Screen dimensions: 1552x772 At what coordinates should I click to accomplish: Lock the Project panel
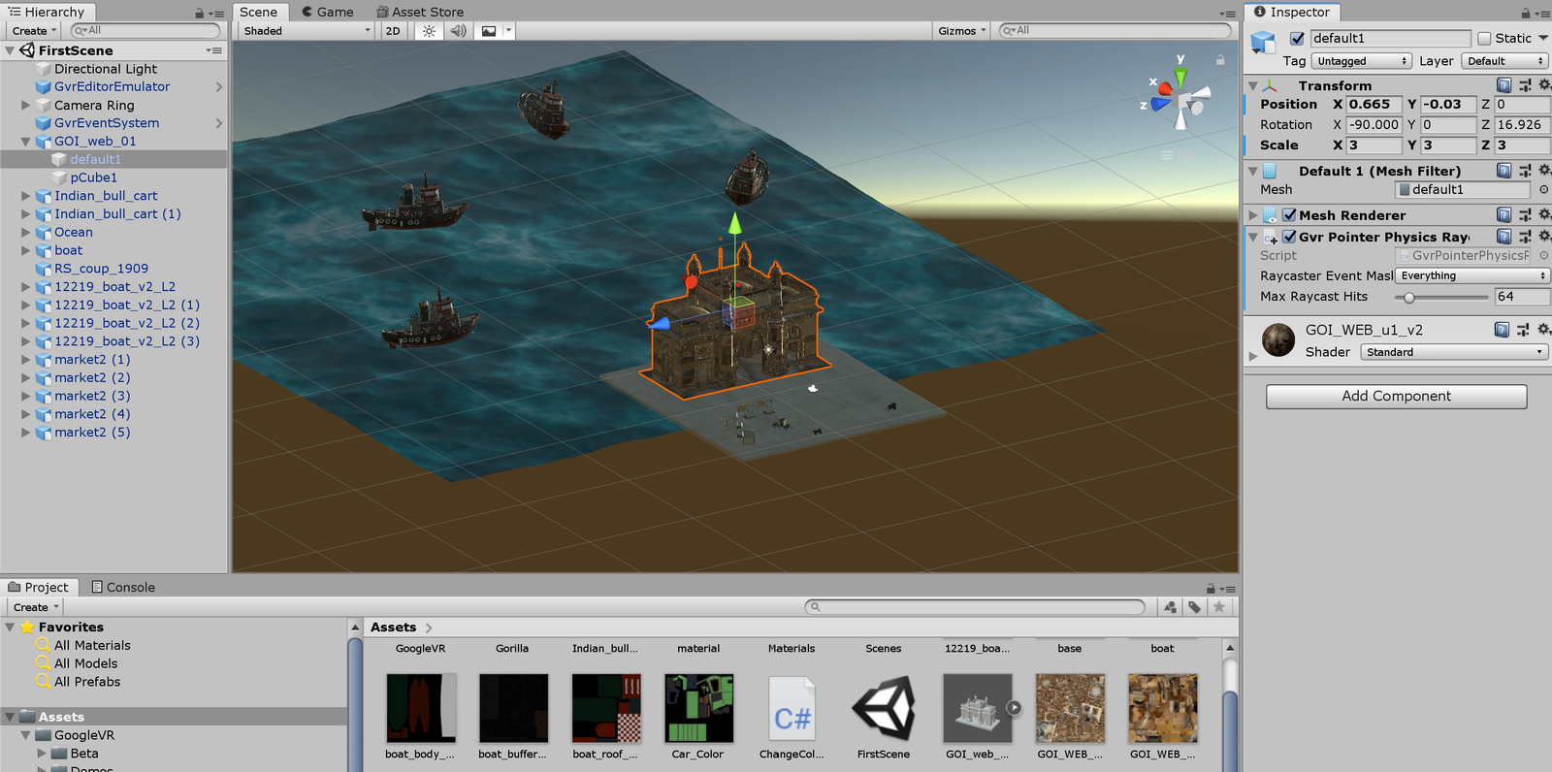pyautogui.click(x=1211, y=588)
